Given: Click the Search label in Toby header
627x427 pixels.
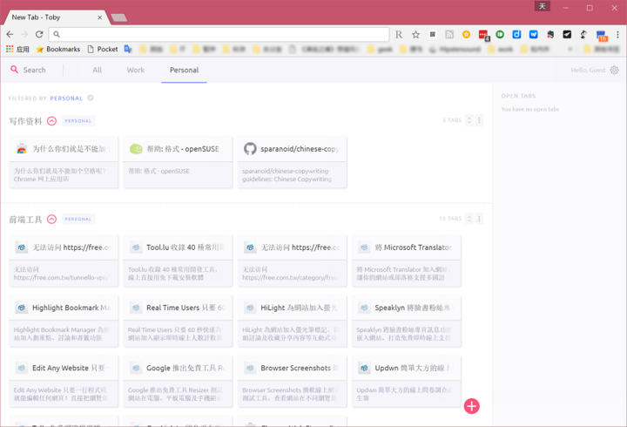Looking at the screenshot, I should tap(34, 70).
